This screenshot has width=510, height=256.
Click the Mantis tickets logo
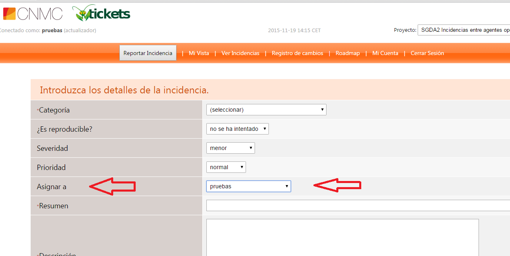(x=101, y=13)
